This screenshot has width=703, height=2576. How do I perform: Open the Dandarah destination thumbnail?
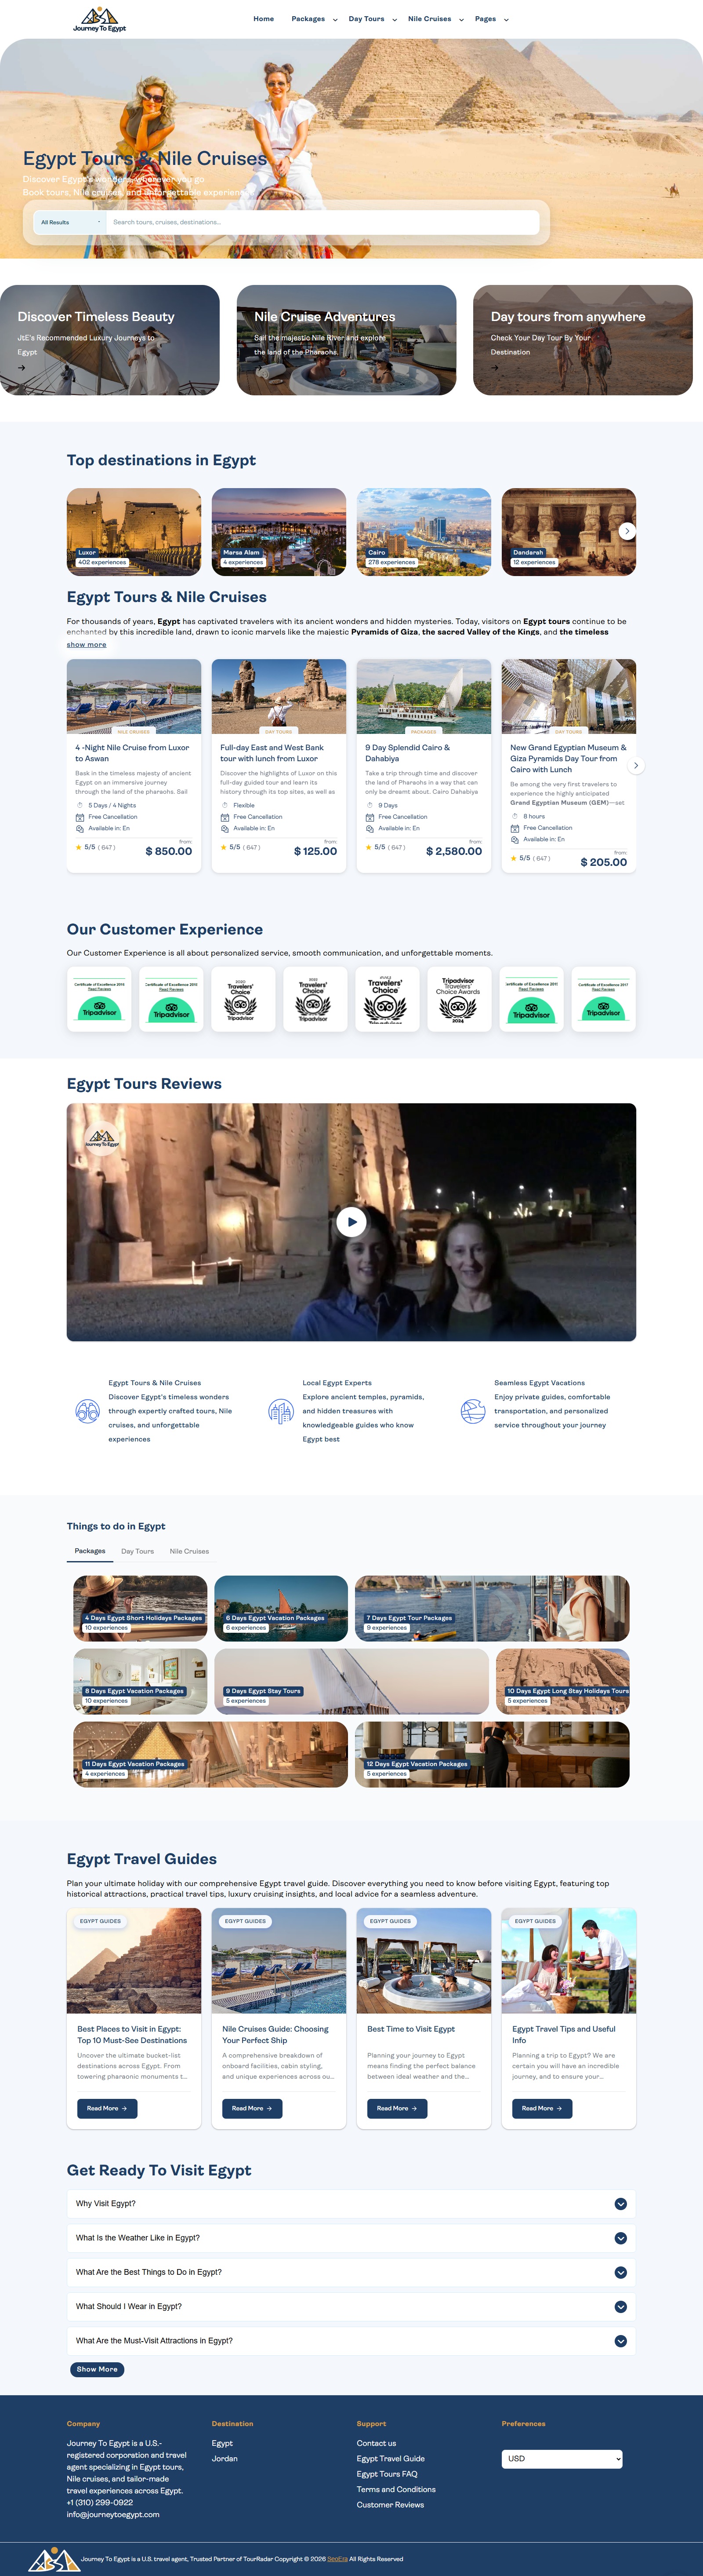pos(569,532)
